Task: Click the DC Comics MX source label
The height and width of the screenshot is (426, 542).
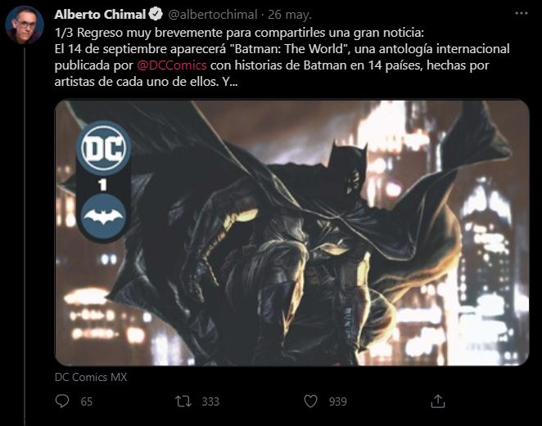Action: [91, 377]
